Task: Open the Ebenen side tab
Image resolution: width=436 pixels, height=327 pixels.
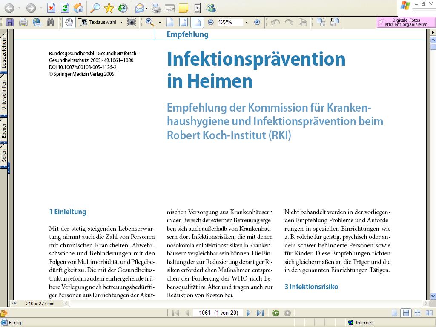Action: click(4, 130)
